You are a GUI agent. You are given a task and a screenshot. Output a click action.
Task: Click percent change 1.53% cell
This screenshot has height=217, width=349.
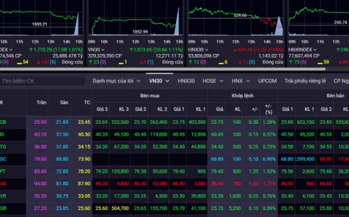(269, 171)
